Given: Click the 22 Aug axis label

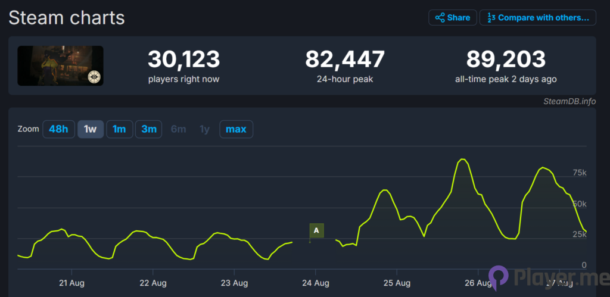Looking at the screenshot, I should pyautogui.click(x=153, y=283).
